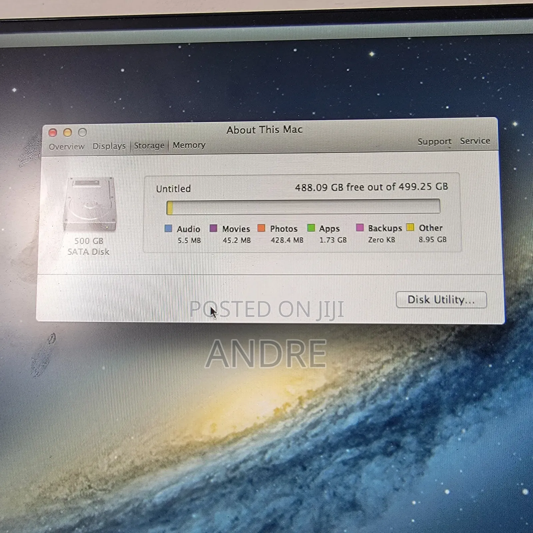Select the Storage tab

[x=149, y=146]
